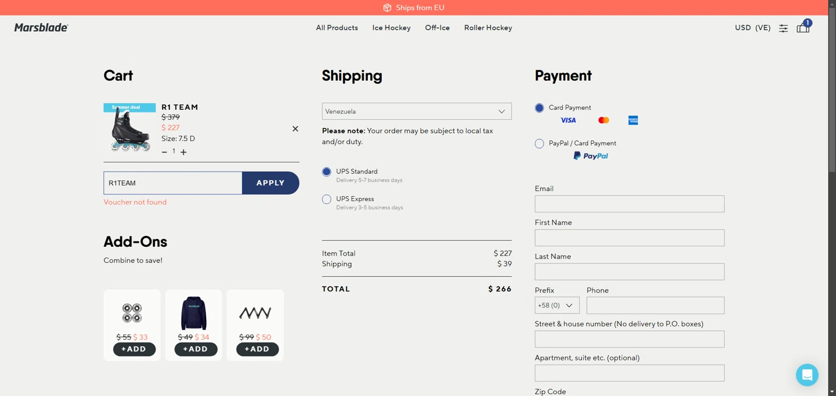Open the currency and region settings sliders icon
This screenshot has height=396, width=836.
tap(783, 28)
